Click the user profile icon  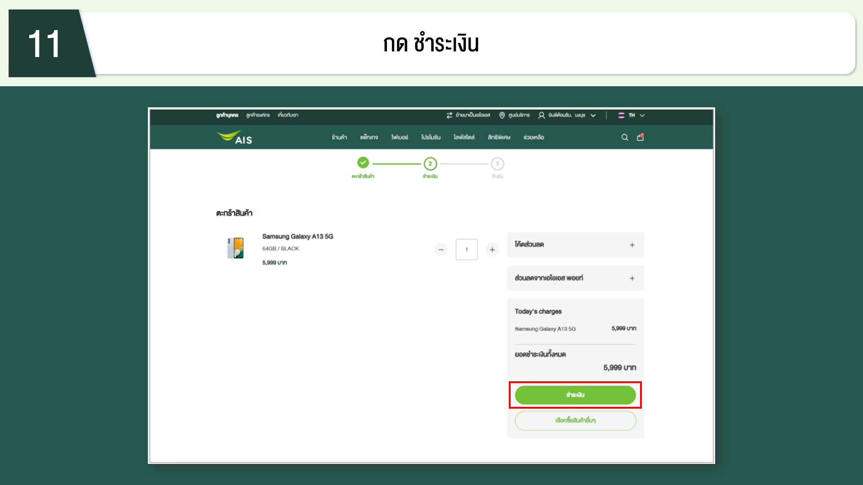(x=542, y=115)
